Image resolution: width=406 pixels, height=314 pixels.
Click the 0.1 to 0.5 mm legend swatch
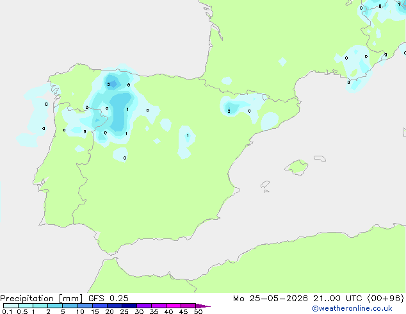[11, 306]
